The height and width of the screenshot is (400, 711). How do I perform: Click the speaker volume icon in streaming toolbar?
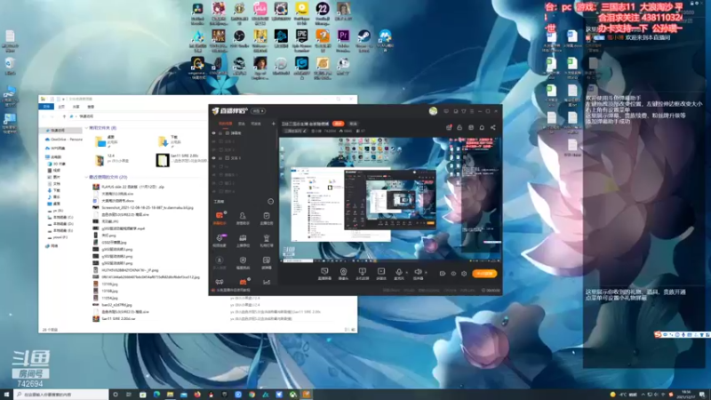tap(418, 272)
